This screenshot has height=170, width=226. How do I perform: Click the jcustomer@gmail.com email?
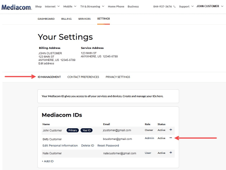click(x=117, y=130)
